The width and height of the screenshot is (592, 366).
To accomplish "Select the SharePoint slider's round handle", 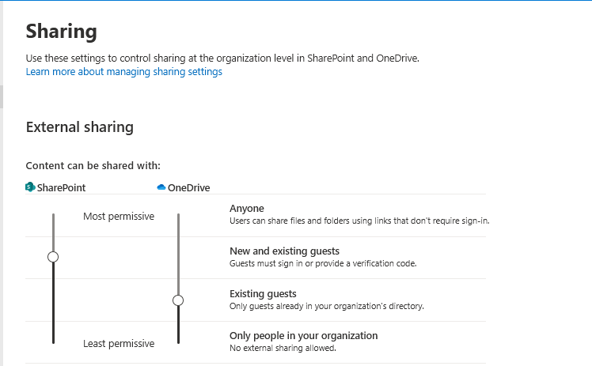I will pos(53,257).
